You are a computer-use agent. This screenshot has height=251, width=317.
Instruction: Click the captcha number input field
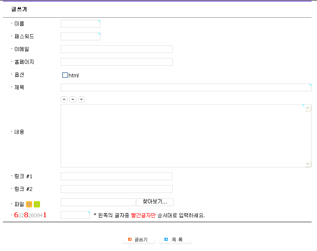pyautogui.click(x=75, y=215)
